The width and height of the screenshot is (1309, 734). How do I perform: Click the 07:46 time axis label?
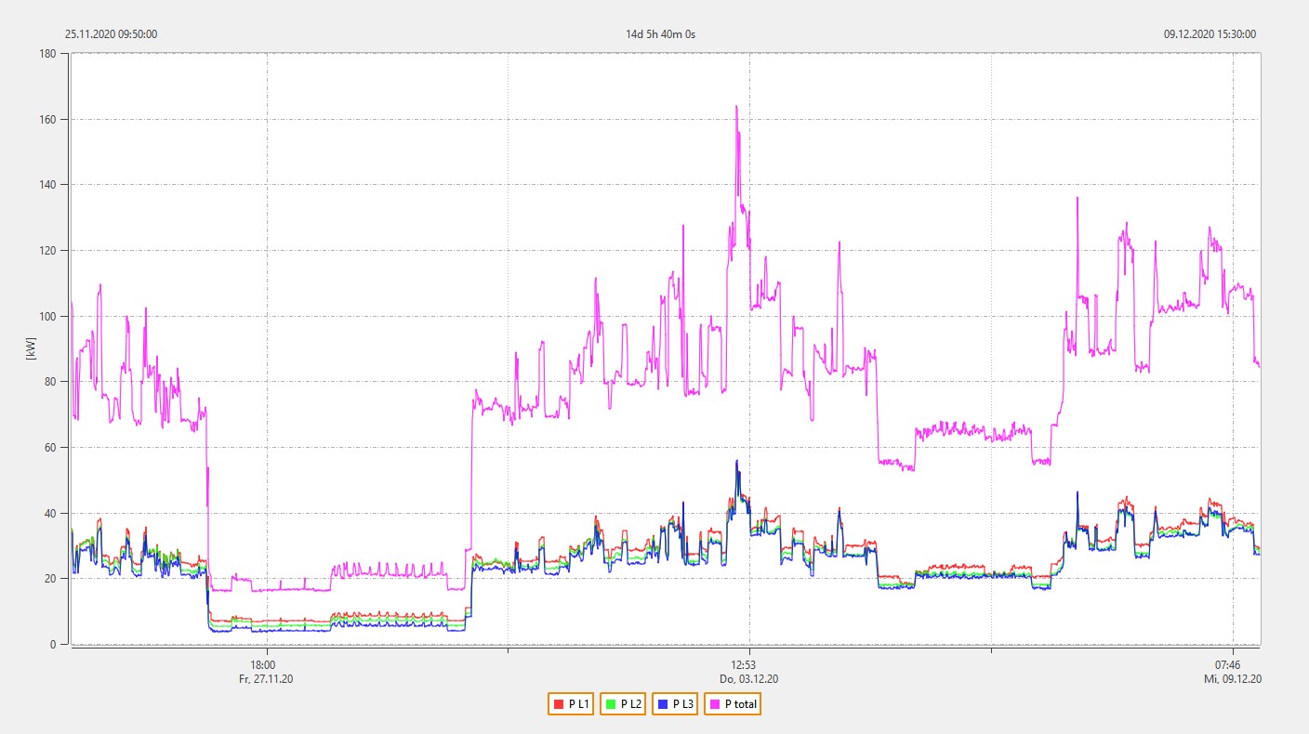[x=1228, y=665]
